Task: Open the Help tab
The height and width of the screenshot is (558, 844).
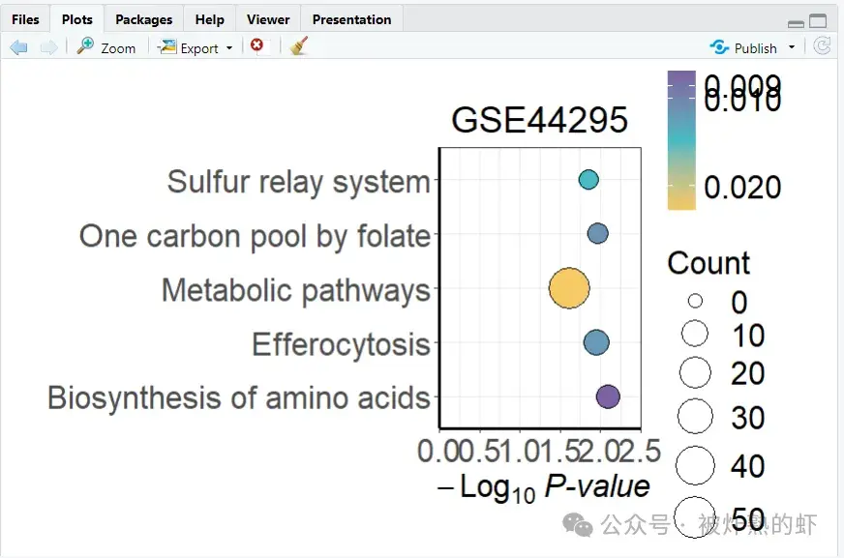Action: [x=209, y=19]
